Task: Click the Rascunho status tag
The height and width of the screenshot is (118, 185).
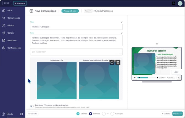Action: (x=88, y=11)
